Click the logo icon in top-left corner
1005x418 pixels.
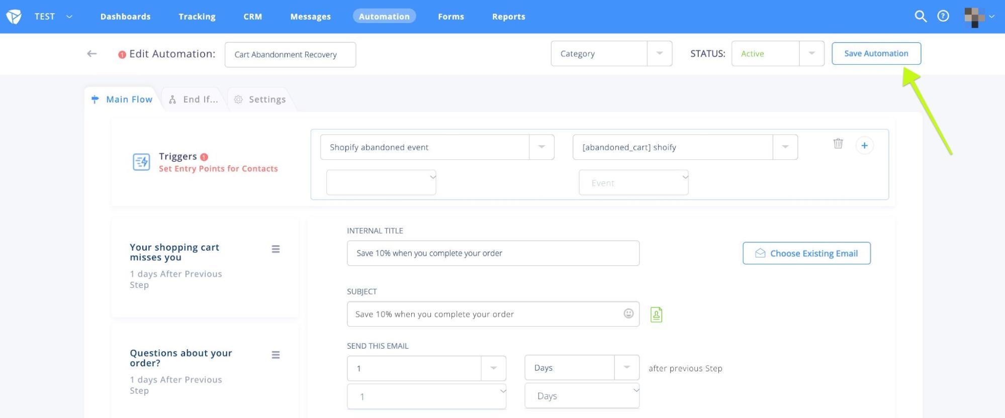coord(14,17)
